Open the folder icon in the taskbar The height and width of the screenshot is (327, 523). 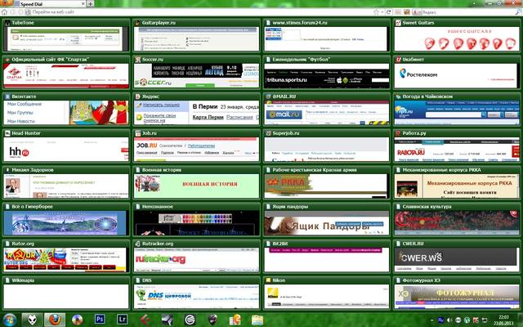[257, 319]
